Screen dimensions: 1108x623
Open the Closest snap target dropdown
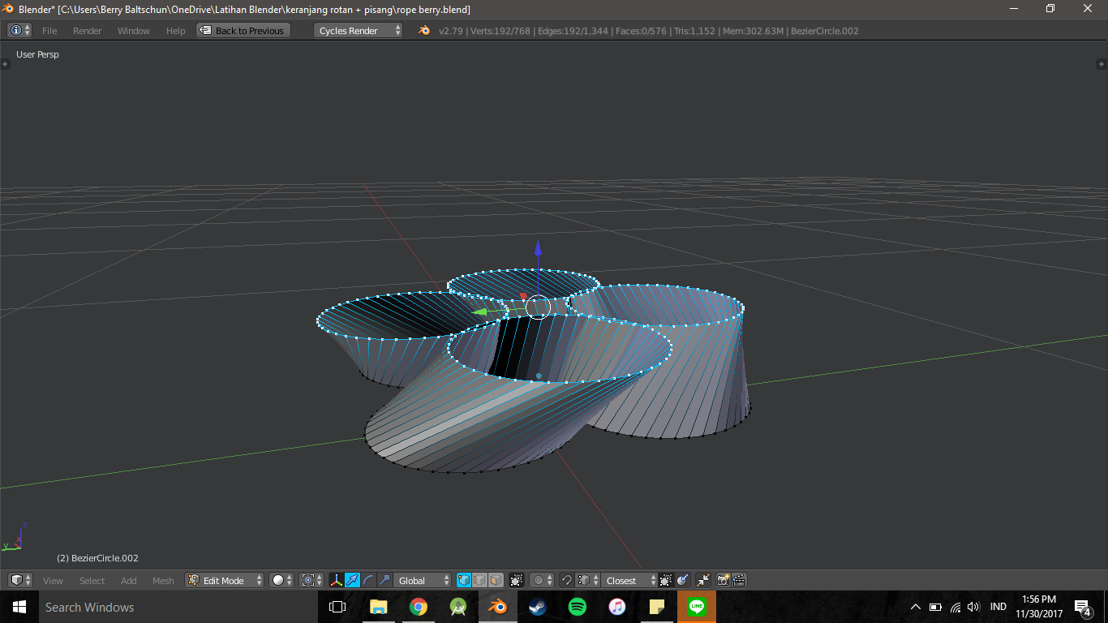[x=629, y=580]
